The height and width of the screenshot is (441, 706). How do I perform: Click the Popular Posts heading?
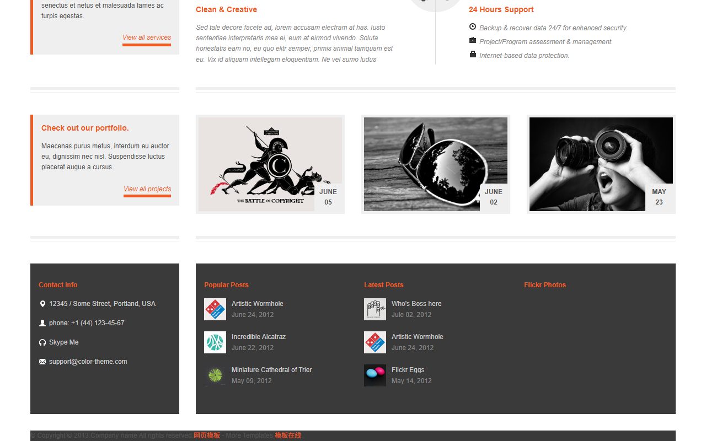click(226, 285)
